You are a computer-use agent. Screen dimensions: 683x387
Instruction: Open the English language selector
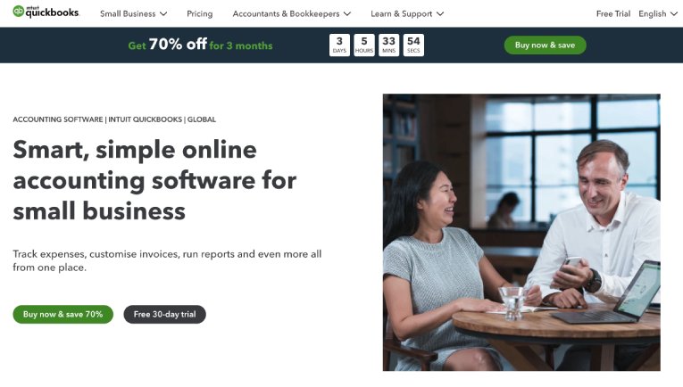click(658, 14)
